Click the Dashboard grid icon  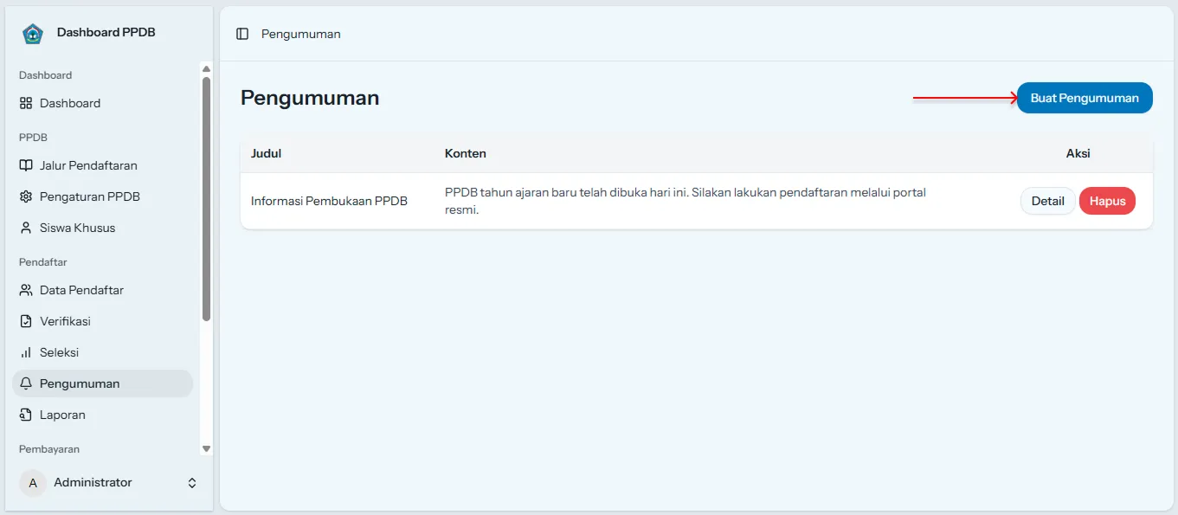(x=26, y=103)
